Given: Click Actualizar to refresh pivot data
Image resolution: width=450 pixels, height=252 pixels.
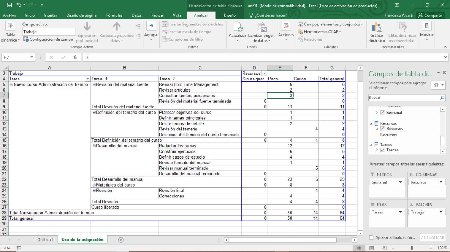Looking at the screenshot, I should [237, 32].
